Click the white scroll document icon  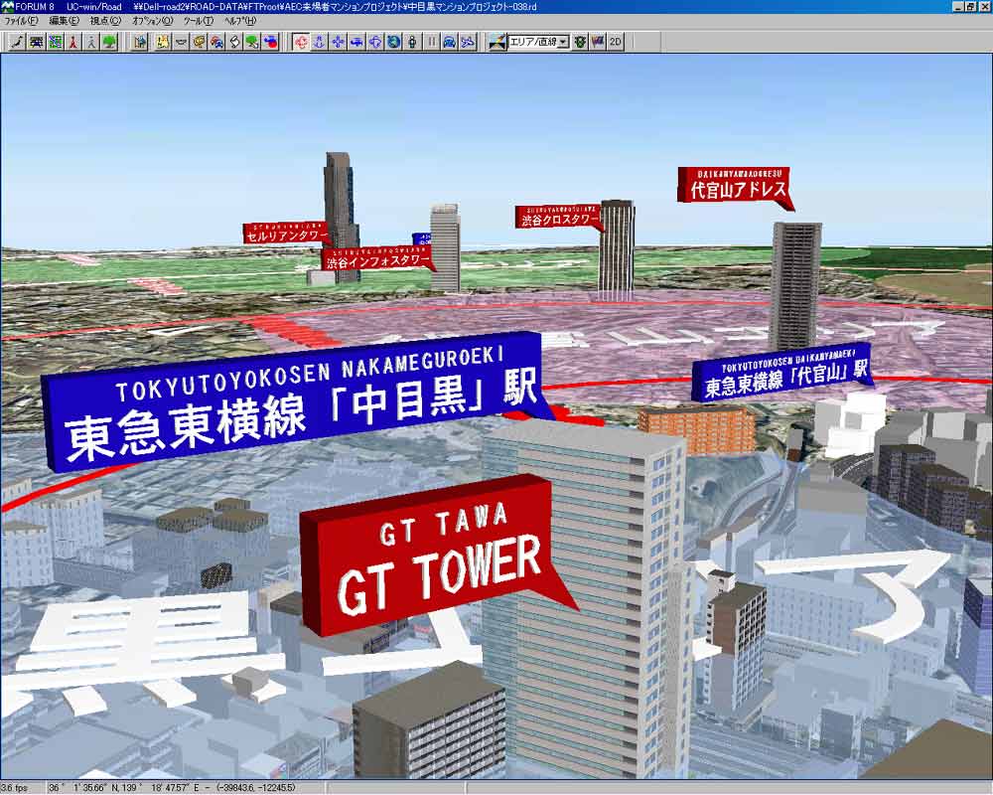click(x=235, y=43)
